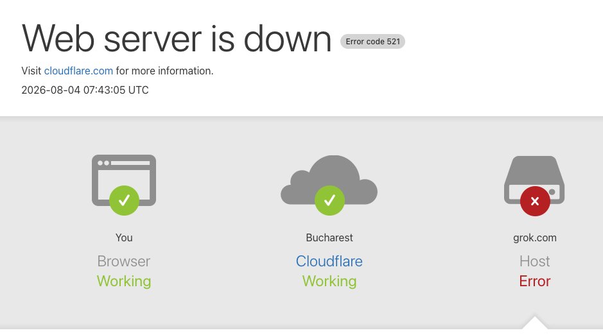Click the 'Host' label text
Screen dimensions: 603x335
point(534,261)
